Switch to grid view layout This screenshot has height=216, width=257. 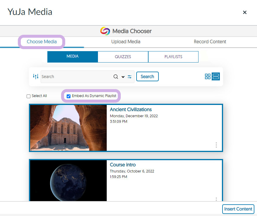coord(208,77)
